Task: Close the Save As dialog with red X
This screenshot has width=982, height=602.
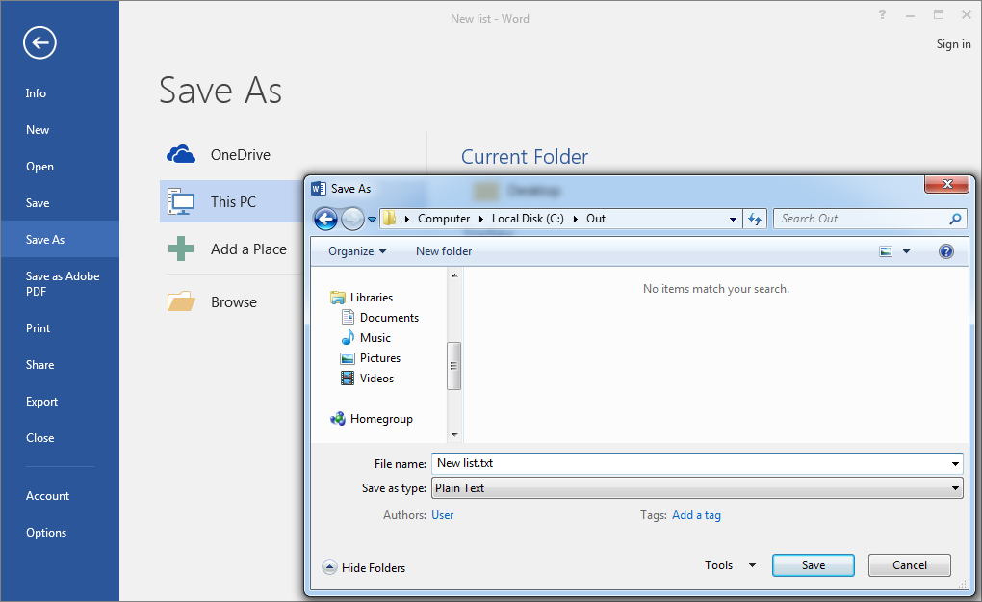Action: [947, 184]
